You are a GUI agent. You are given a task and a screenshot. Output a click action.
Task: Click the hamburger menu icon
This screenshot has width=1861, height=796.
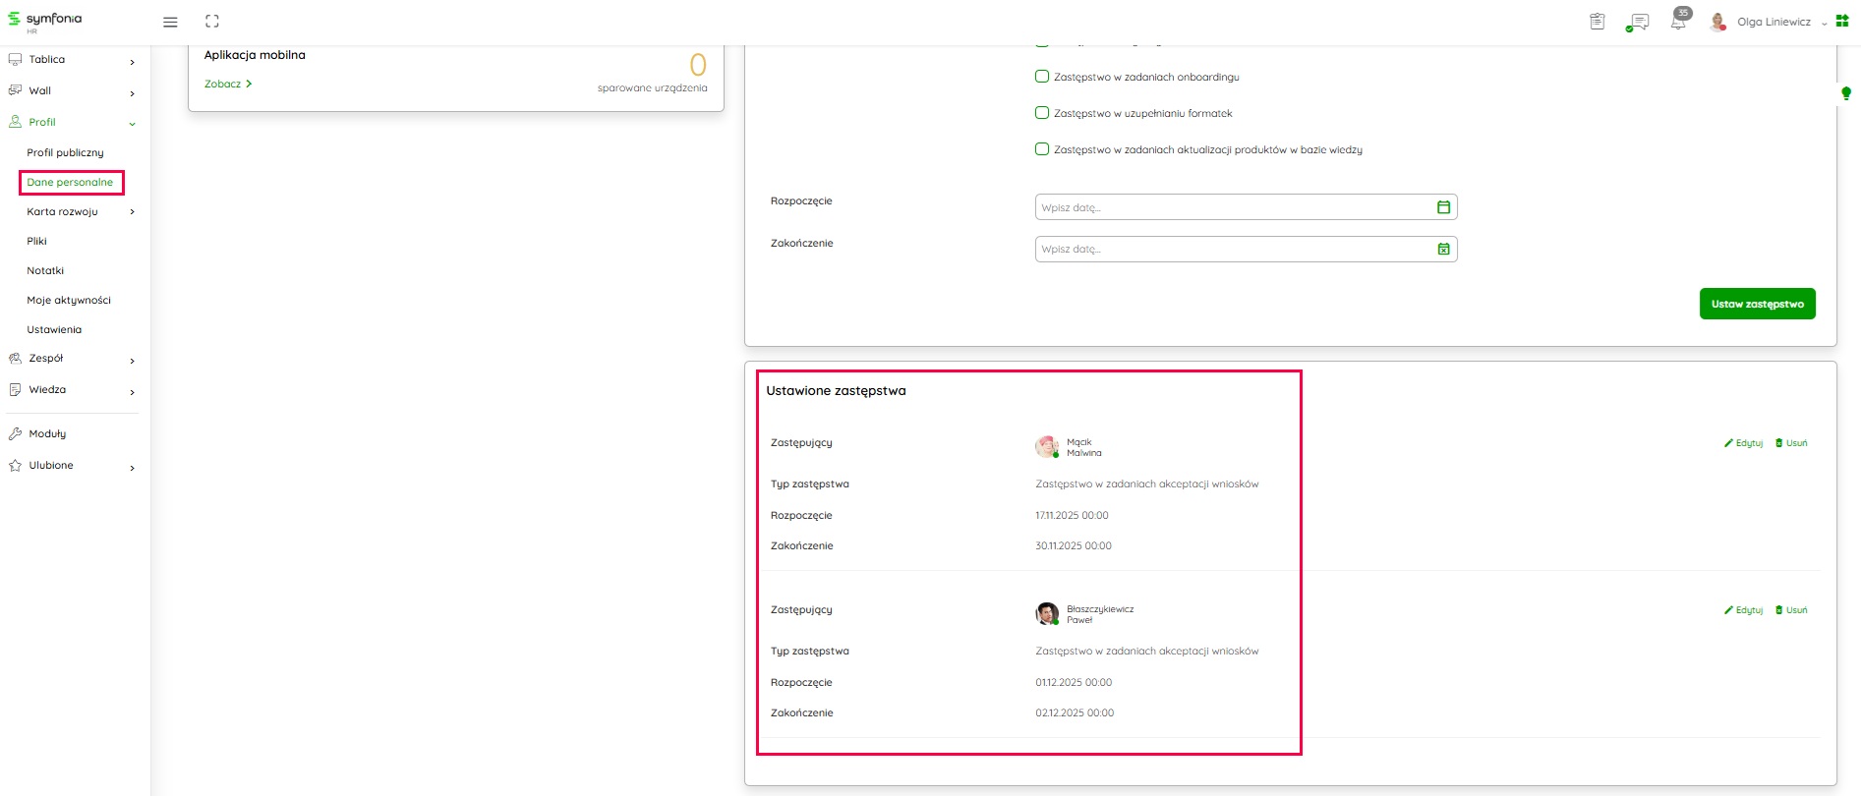(x=170, y=22)
